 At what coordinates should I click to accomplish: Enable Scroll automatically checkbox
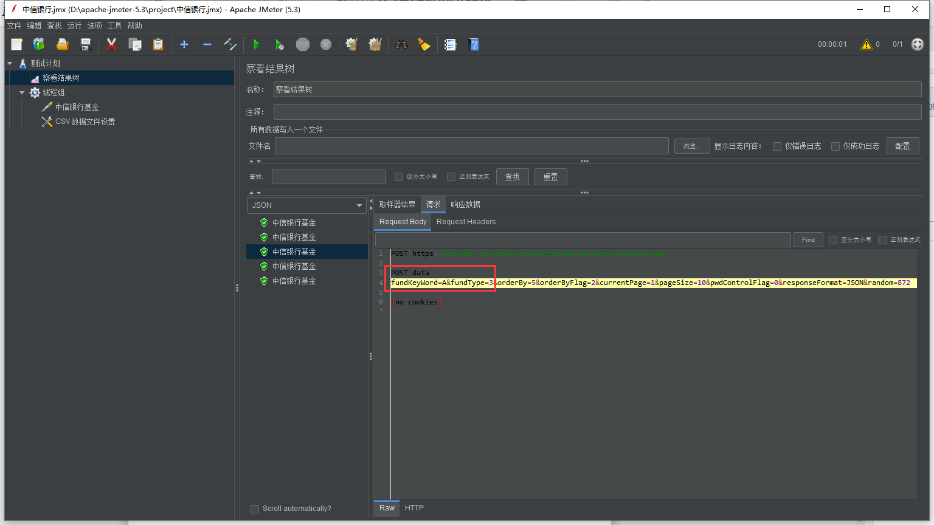coord(255,509)
